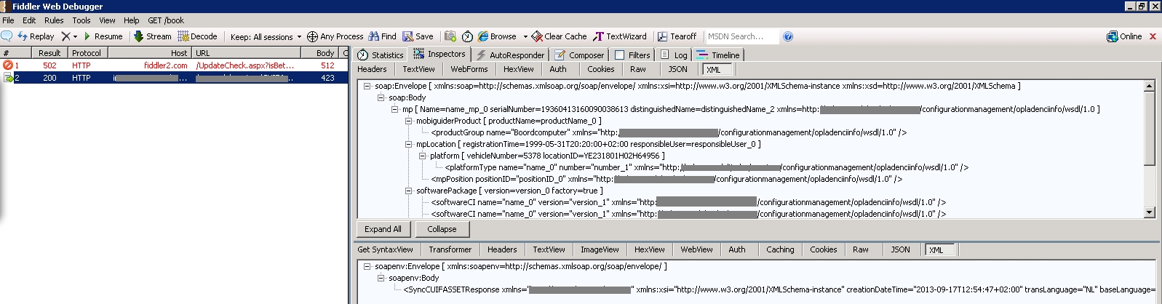
Task: Toggle the Decode option in the toolbar
Action: coord(198,36)
